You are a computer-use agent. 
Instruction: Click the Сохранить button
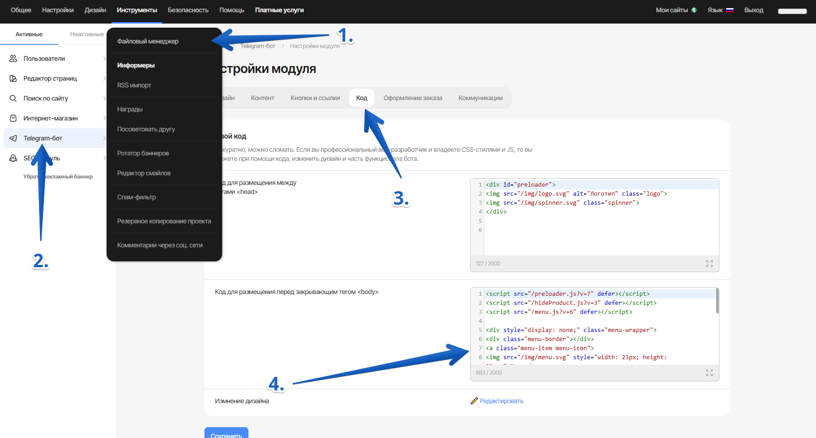tap(226, 433)
